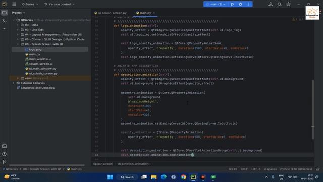Change CRLF line separator setting
Image resolution: width=323 pixels, height=182 pixels.
244,169
